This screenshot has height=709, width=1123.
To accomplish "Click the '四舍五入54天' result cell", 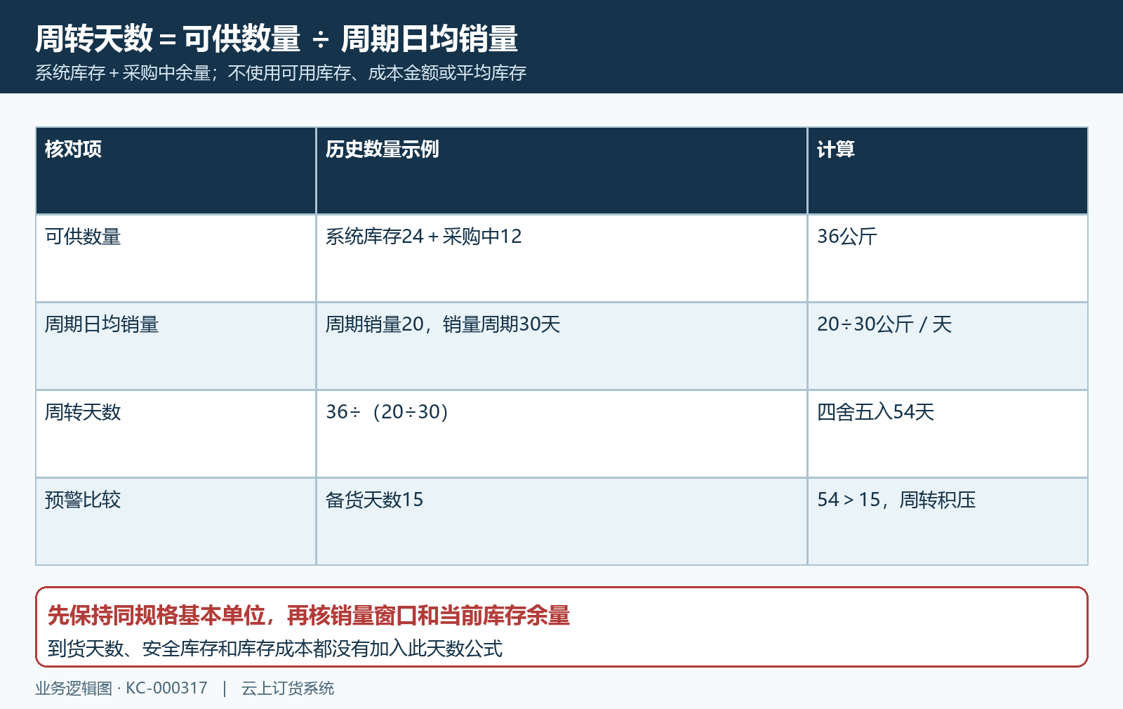I will coord(948,434).
